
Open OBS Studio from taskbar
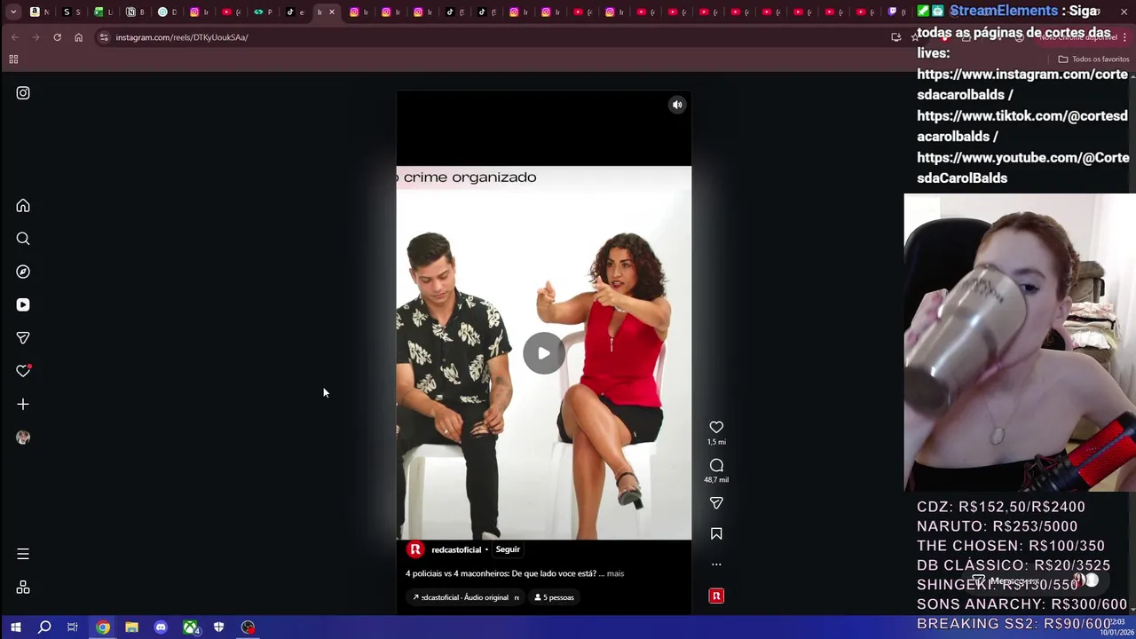(248, 627)
